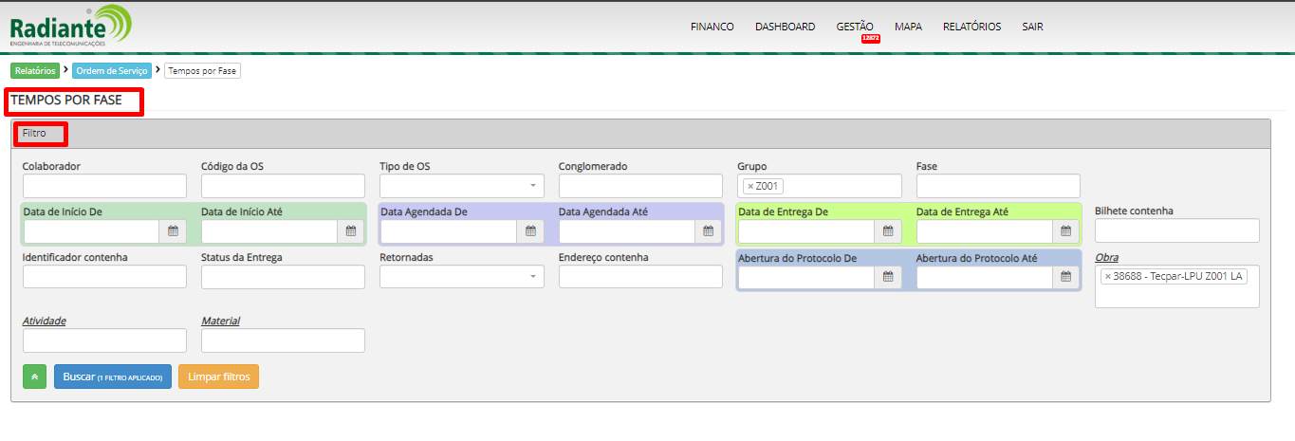1295x441 pixels.
Task: Open calendar for Data Agendada De
Action: [530, 231]
